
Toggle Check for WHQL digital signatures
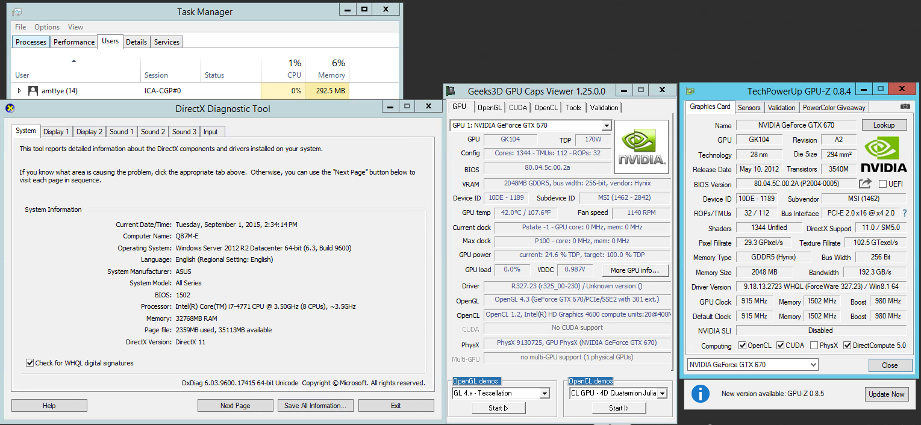point(30,363)
